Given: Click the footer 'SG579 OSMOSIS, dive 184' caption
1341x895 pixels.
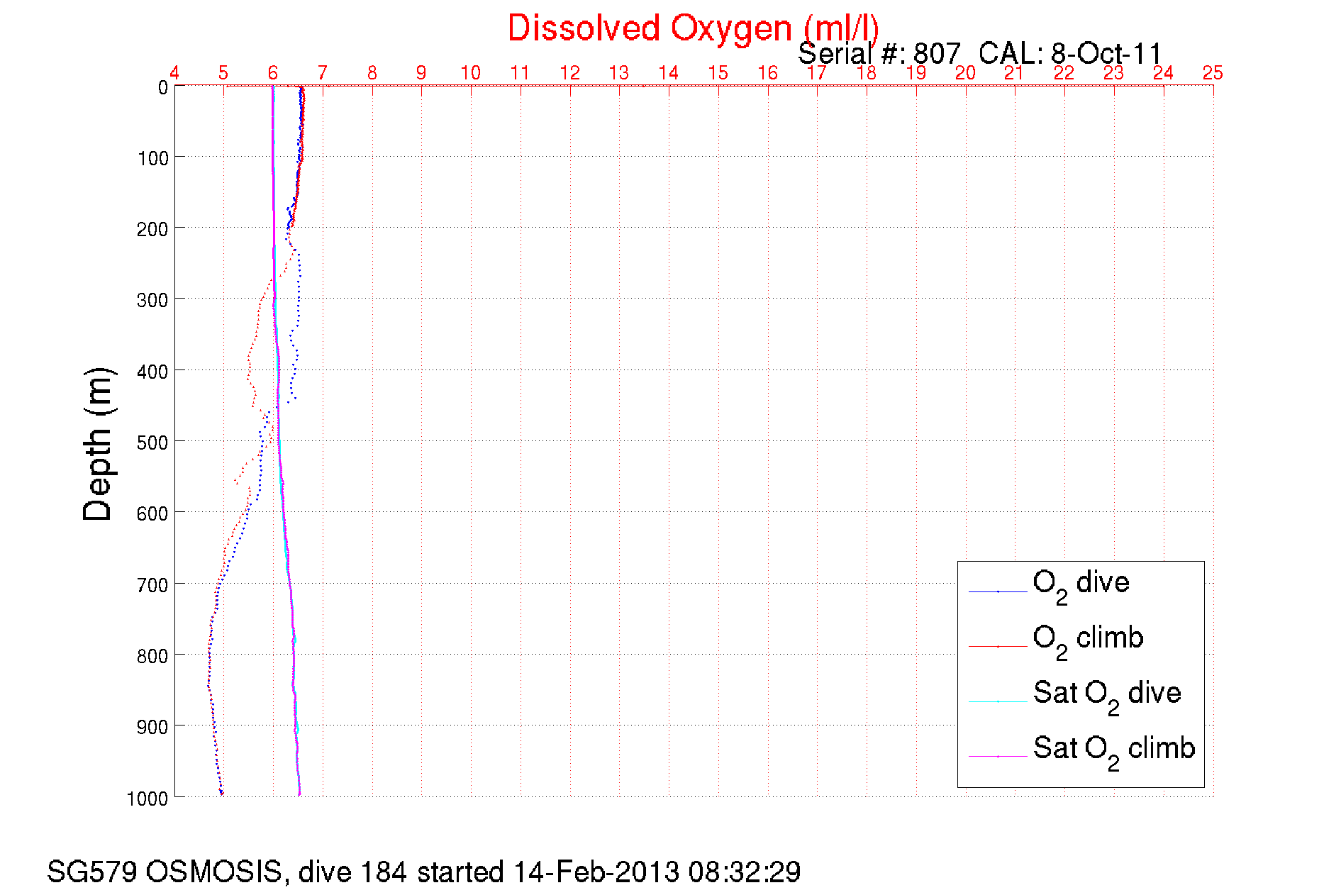Looking at the screenshot, I should pos(424,872).
